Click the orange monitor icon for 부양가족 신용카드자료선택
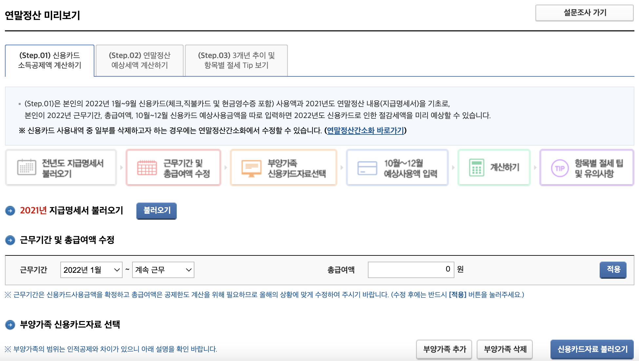Screen dimensions: 639x361 [251, 168]
